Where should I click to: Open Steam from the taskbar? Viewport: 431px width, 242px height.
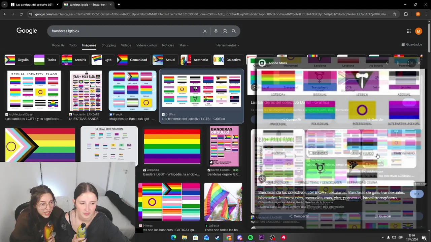[218, 238]
